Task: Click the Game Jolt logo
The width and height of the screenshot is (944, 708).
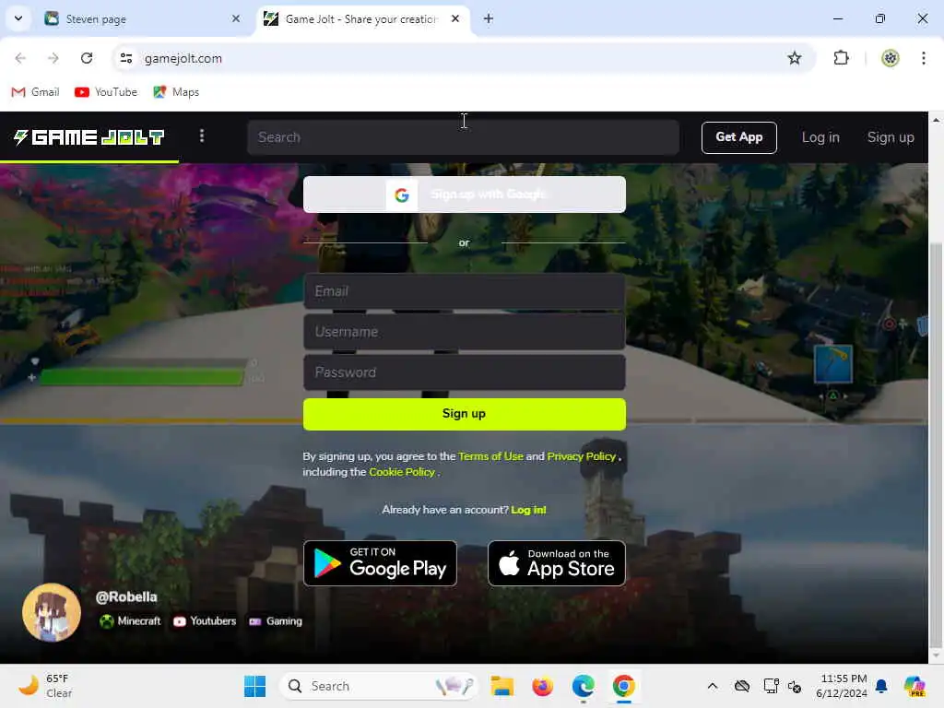Action: tap(88, 137)
